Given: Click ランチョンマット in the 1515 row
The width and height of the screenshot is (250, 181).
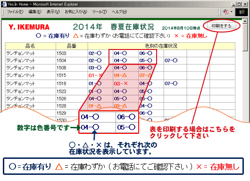Looking at the screenshot, I should click(20, 75).
